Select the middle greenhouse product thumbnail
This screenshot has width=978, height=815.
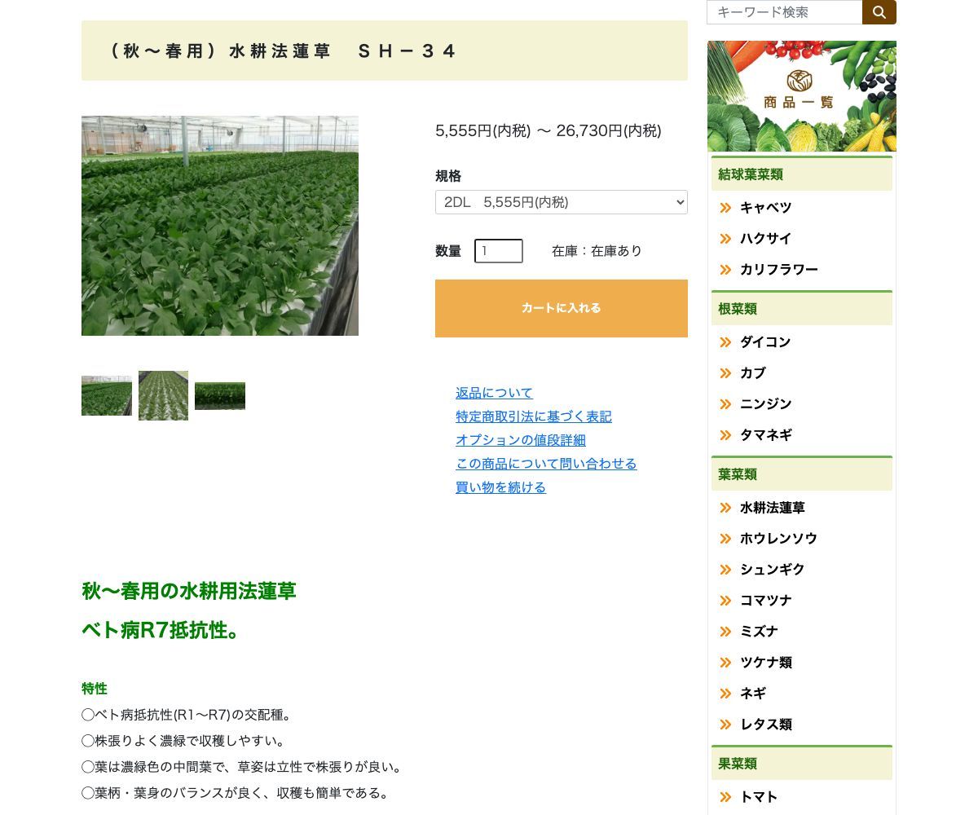163,395
